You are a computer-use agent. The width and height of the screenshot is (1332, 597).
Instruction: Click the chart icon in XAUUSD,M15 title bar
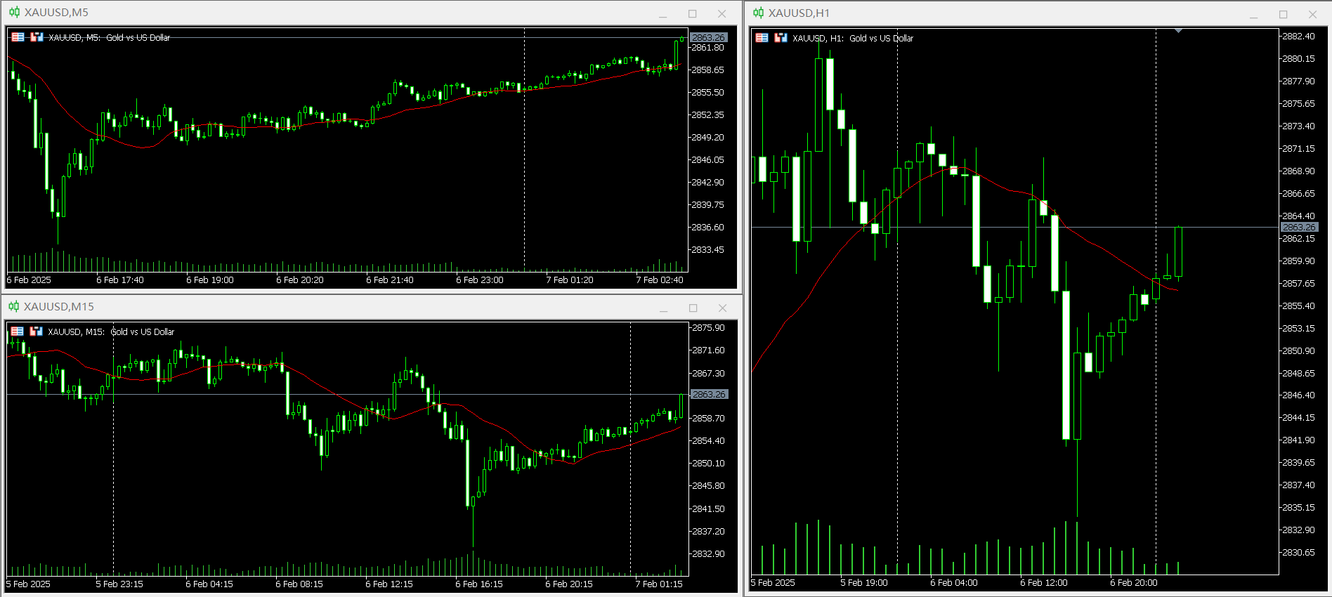pos(14,306)
